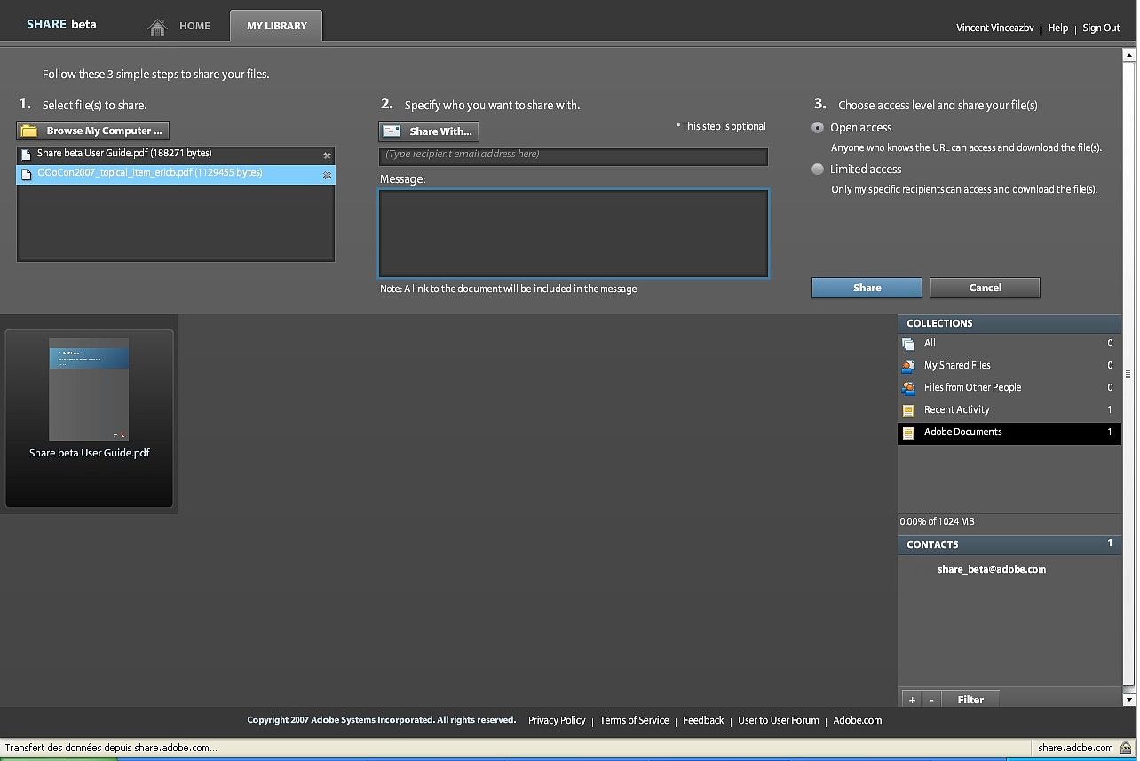
Task: Open My Shared Files collection
Action: click(1009, 365)
